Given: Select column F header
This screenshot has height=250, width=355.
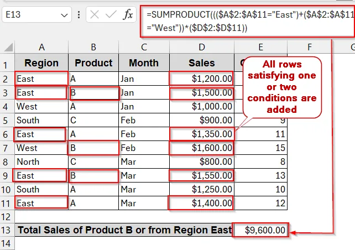Looking at the screenshot, I should point(310,47).
